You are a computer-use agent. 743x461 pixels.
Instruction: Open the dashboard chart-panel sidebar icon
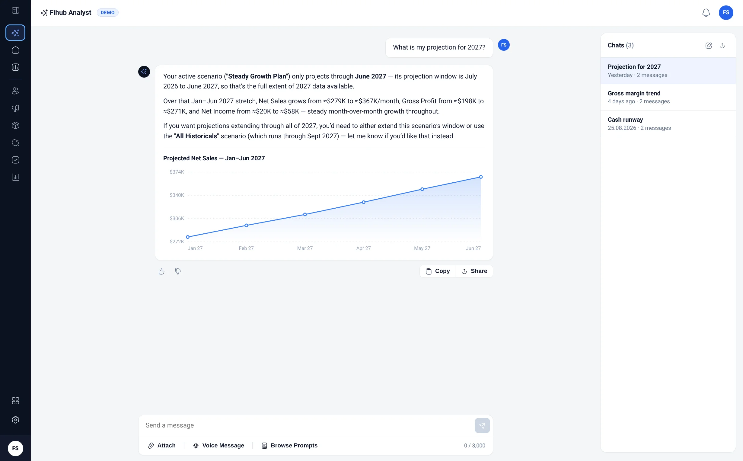[15, 67]
